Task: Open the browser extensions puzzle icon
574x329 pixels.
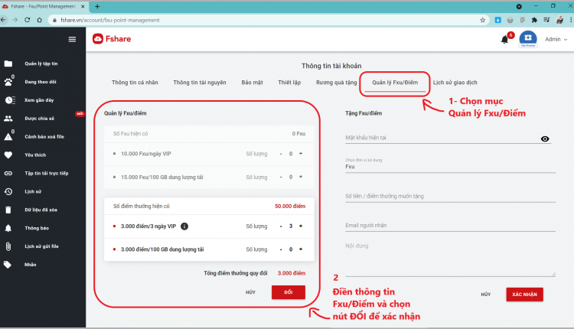Action: coord(534,20)
